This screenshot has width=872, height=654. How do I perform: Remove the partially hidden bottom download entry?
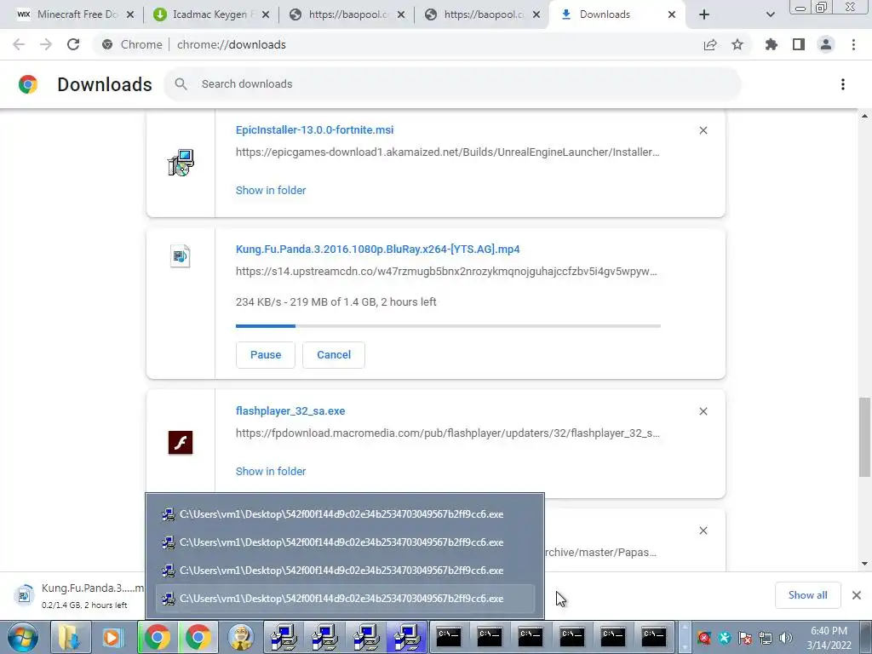pos(703,531)
